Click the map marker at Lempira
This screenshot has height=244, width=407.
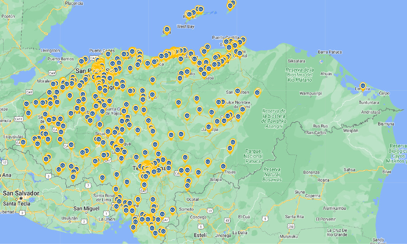[x=362, y=86]
